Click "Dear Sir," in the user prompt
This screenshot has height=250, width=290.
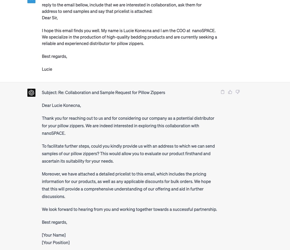point(50,18)
